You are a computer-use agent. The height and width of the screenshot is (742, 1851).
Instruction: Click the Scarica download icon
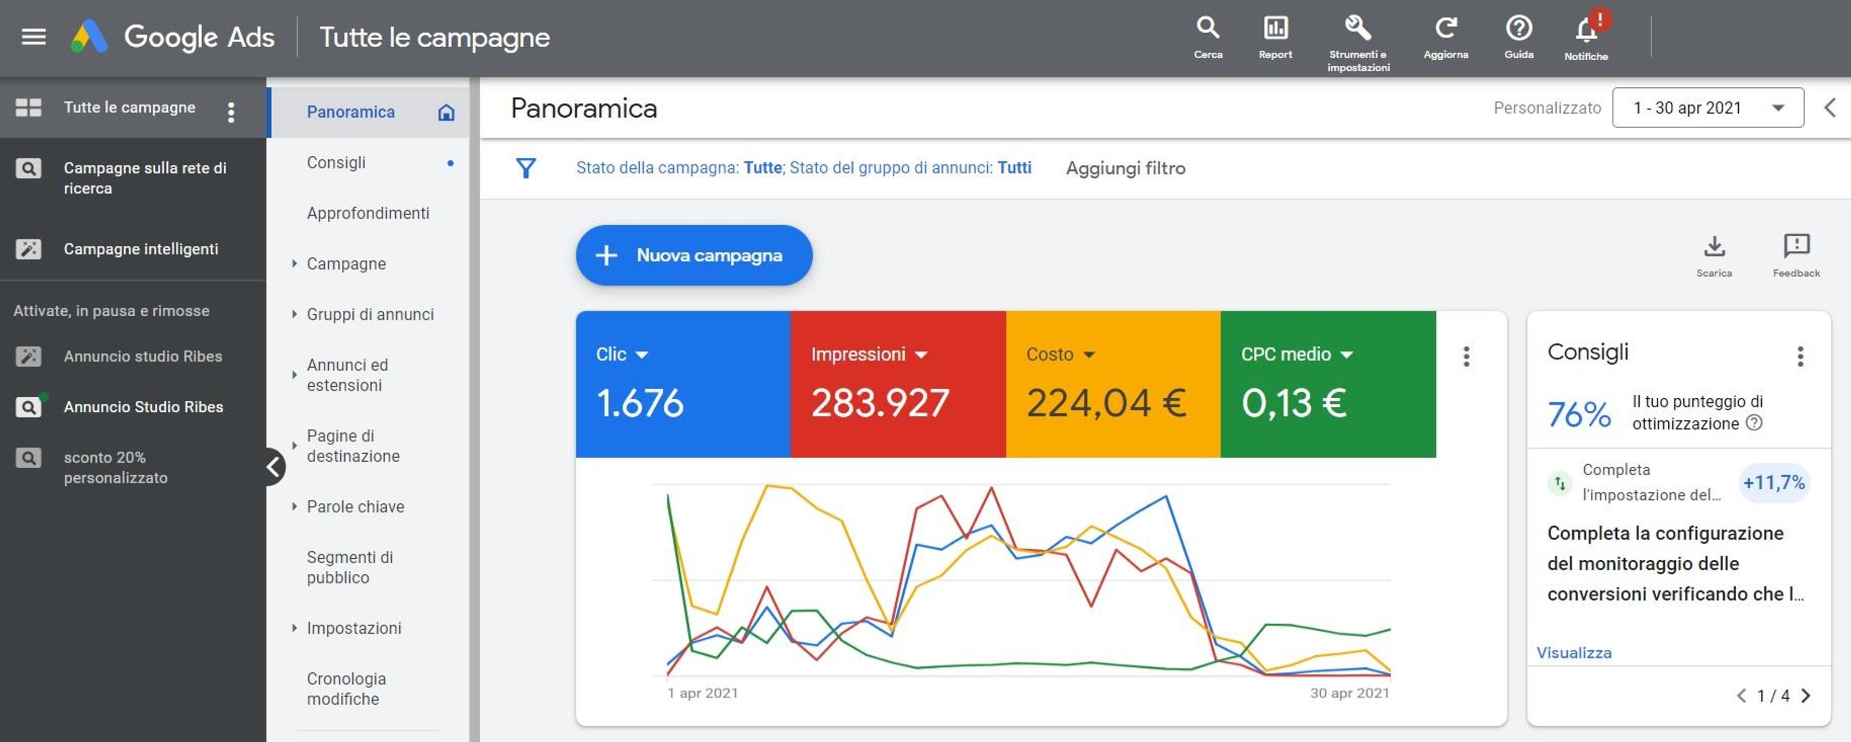coord(1715,247)
